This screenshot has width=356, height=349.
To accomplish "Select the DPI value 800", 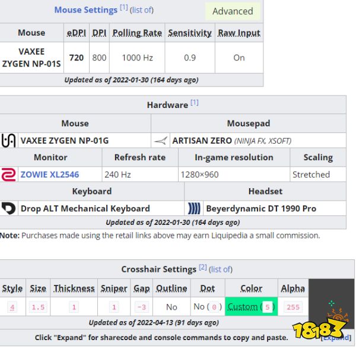I will 99,58.
